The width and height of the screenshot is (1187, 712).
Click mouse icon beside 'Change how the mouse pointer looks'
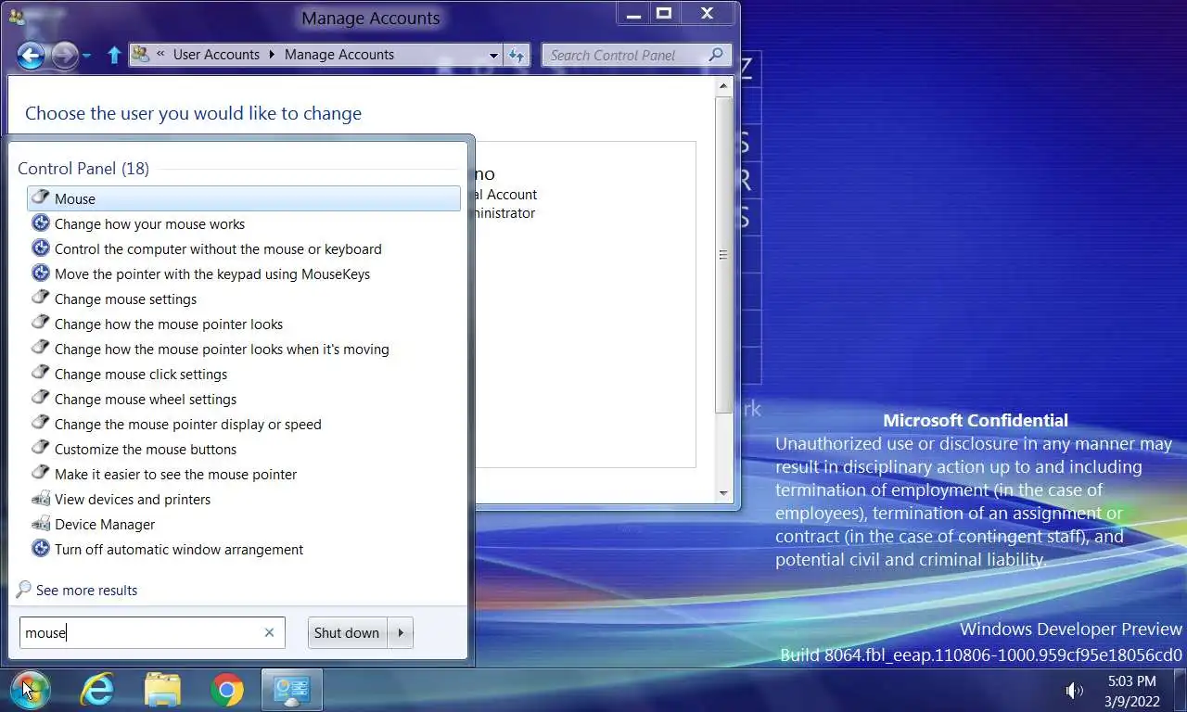point(40,324)
